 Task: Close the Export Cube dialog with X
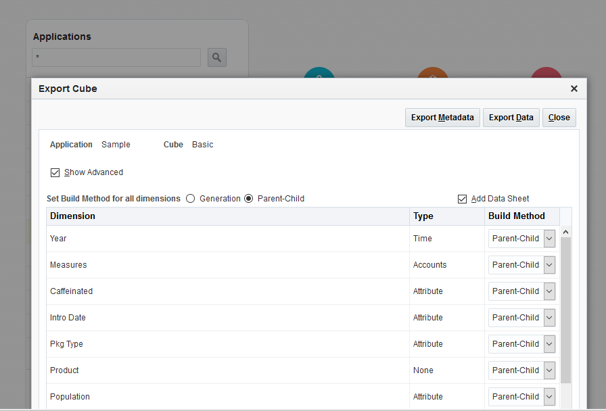pos(574,89)
